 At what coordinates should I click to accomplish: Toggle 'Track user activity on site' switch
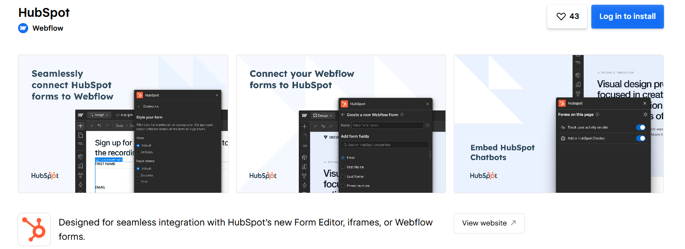coord(641,127)
